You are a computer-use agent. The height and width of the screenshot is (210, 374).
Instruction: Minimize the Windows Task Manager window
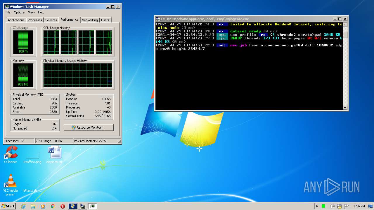click(x=108, y=6)
